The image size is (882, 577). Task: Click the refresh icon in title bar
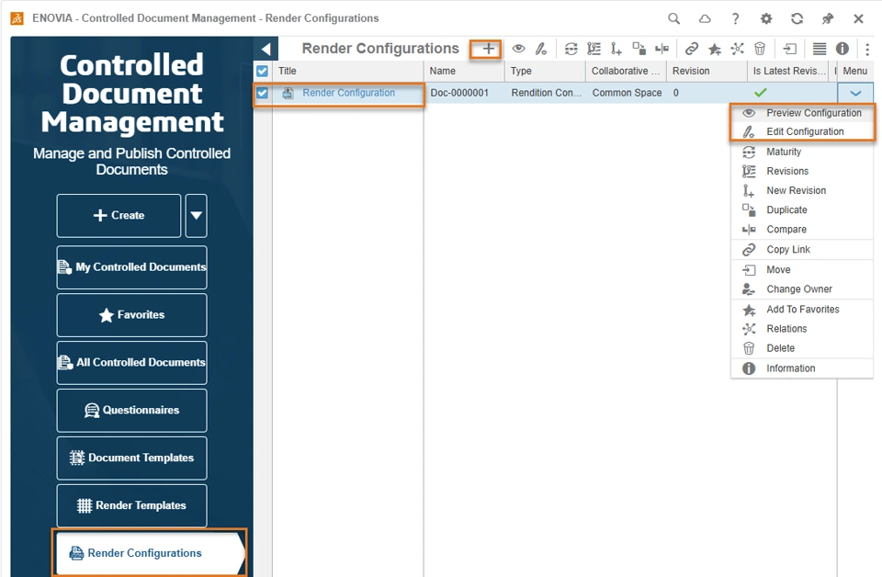[797, 18]
